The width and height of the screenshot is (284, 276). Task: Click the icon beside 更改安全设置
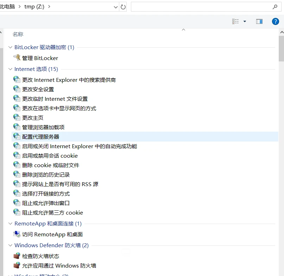pos(17,89)
